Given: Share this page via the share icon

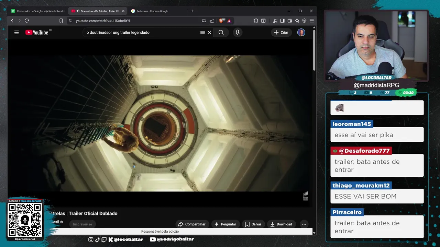Looking at the screenshot, I should point(212,21).
